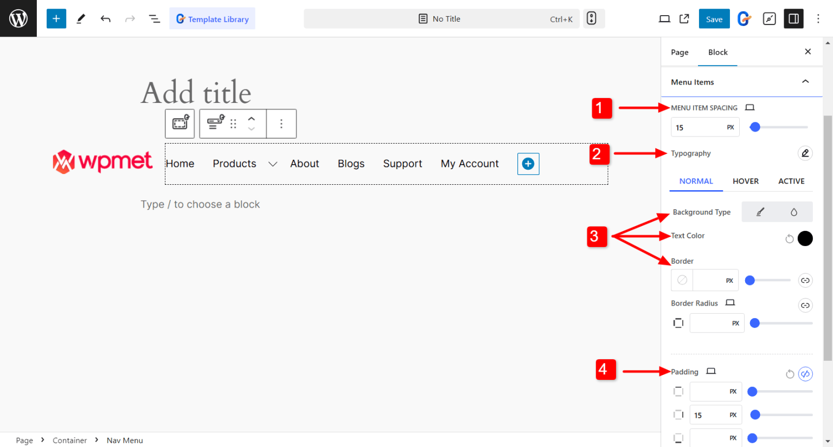
Task: Click the undo arrow icon
Action: tap(106, 19)
